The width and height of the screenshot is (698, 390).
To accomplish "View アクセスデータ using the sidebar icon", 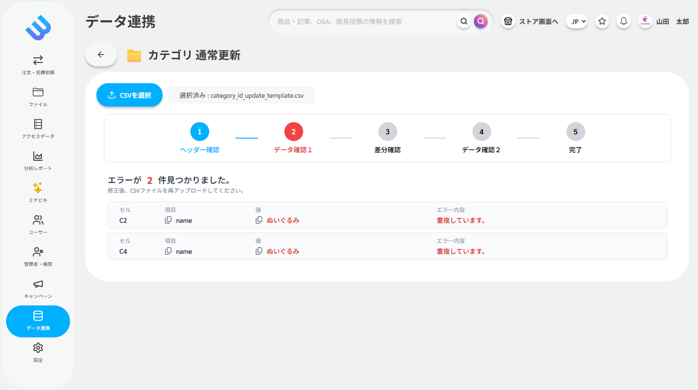I will point(38,128).
